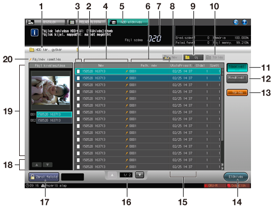Click the Előhívás recall button
This screenshot has height=208, width=274.
(236, 177)
